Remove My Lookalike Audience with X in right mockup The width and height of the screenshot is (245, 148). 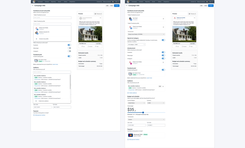(163, 86)
